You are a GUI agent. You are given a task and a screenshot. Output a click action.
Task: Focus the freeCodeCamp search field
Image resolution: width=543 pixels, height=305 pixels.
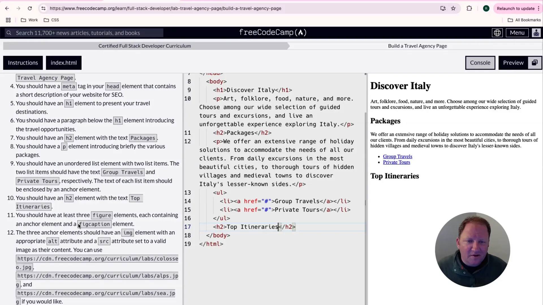point(84,33)
